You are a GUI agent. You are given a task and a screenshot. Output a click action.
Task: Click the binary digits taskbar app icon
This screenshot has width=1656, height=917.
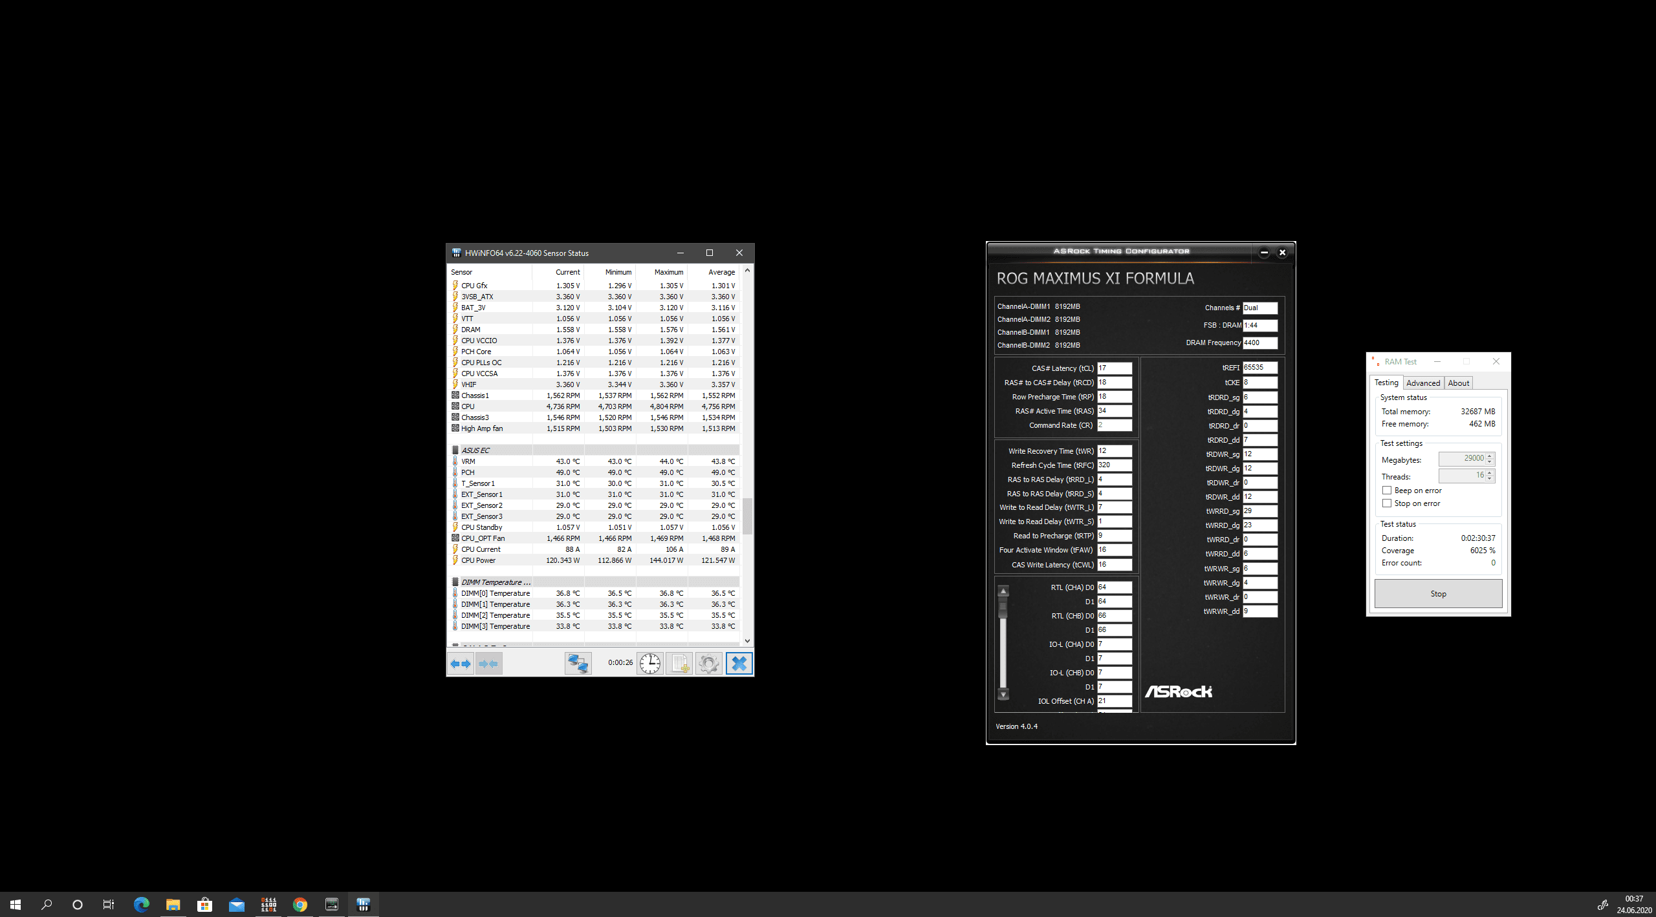[x=268, y=905]
